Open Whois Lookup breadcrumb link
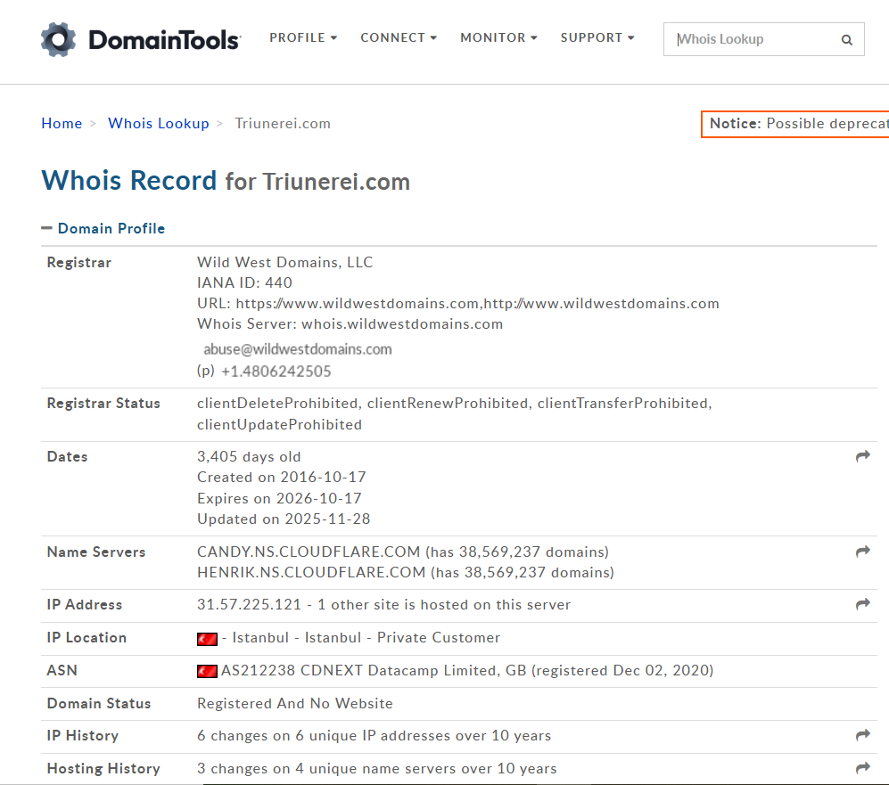This screenshot has height=785, width=889. coord(158,124)
